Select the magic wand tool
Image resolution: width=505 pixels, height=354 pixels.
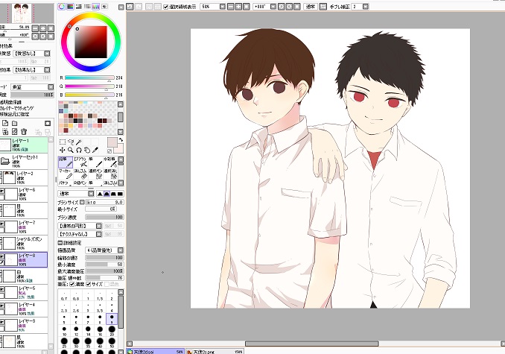tap(79, 142)
